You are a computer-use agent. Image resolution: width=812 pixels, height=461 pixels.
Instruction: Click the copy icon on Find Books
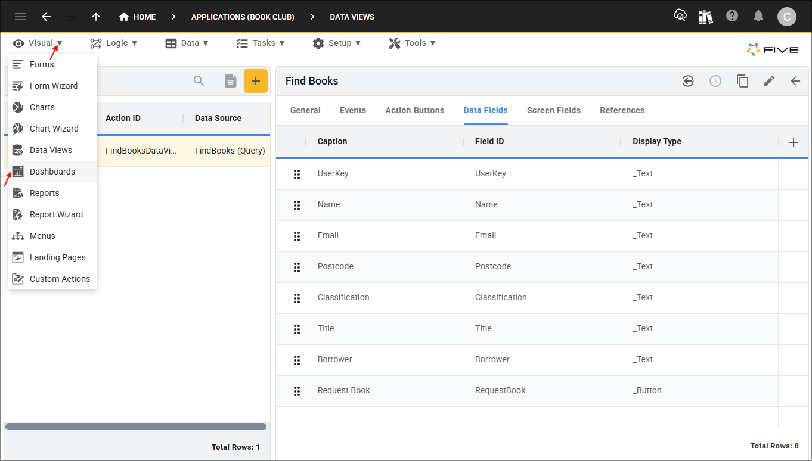point(742,80)
